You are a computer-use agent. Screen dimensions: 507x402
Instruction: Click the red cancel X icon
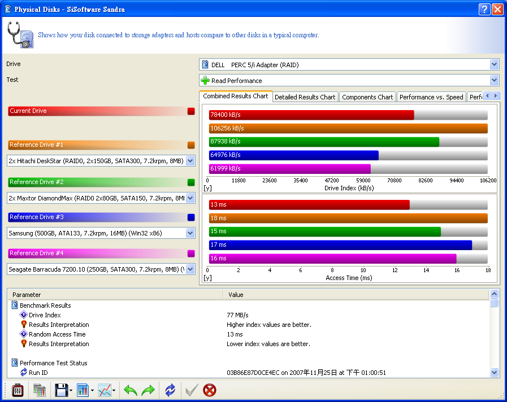(210, 390)
